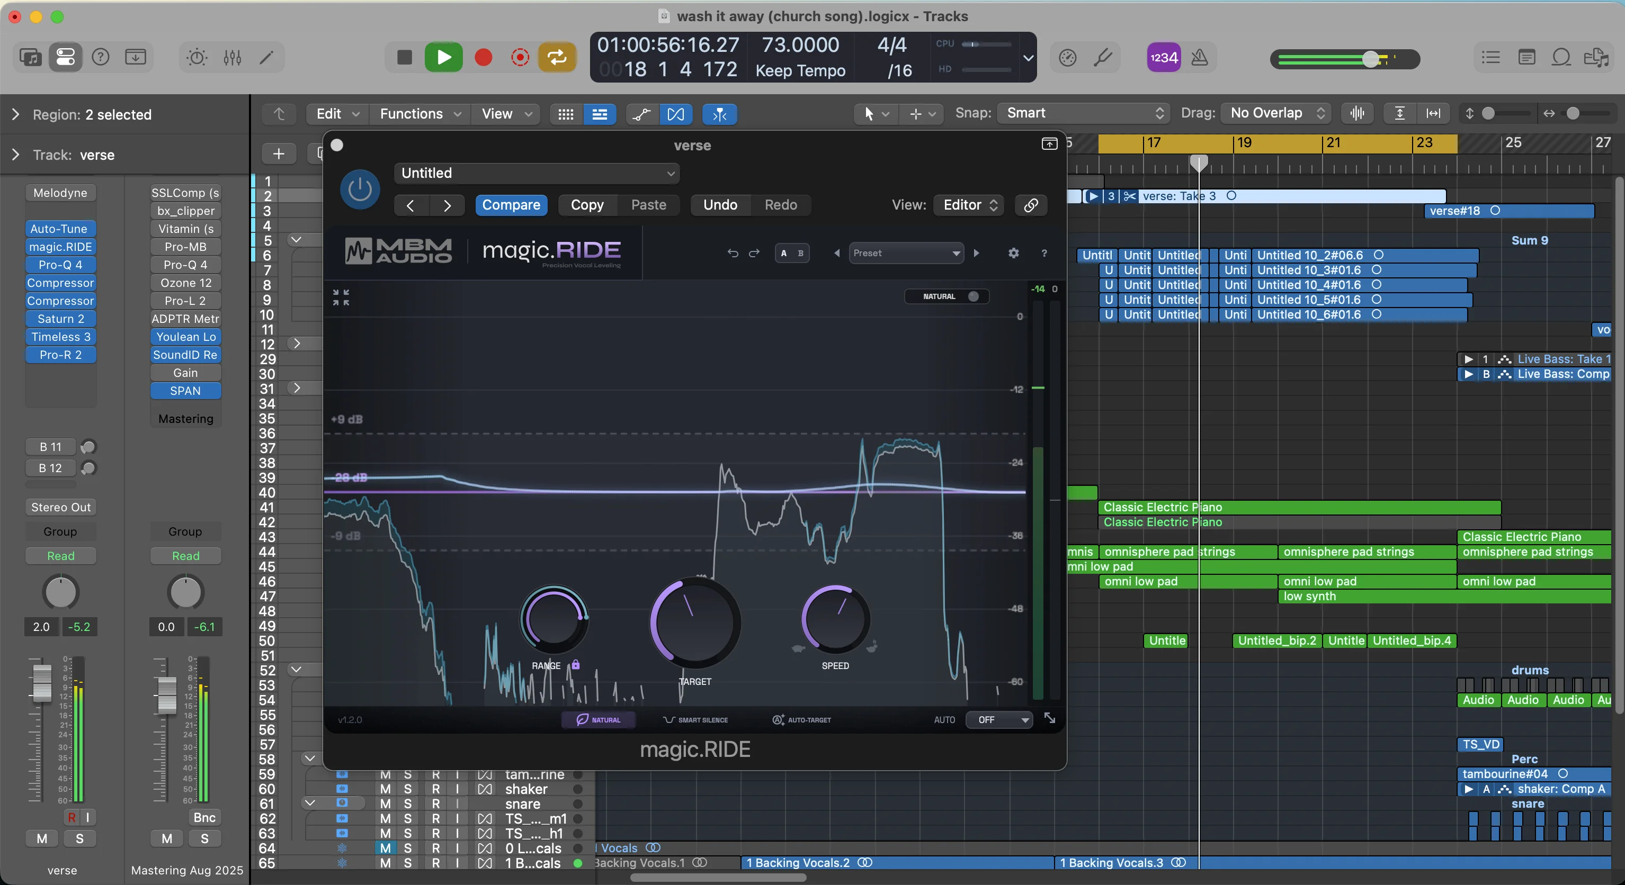Image resolution: width=1625 pixels, height=885 pixels.
Task: Click the Compare button in magic.RIDE
Action: [512, 205]
